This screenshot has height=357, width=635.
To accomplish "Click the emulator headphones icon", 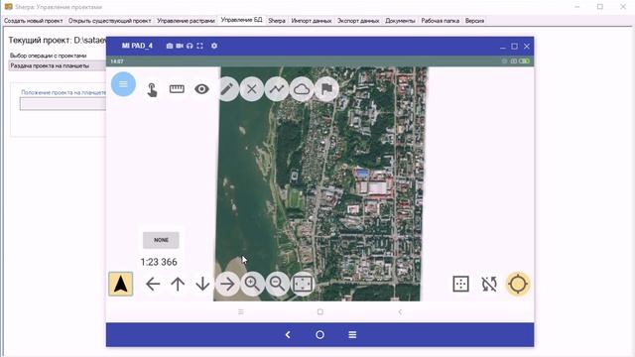I will tap(190, 47).
